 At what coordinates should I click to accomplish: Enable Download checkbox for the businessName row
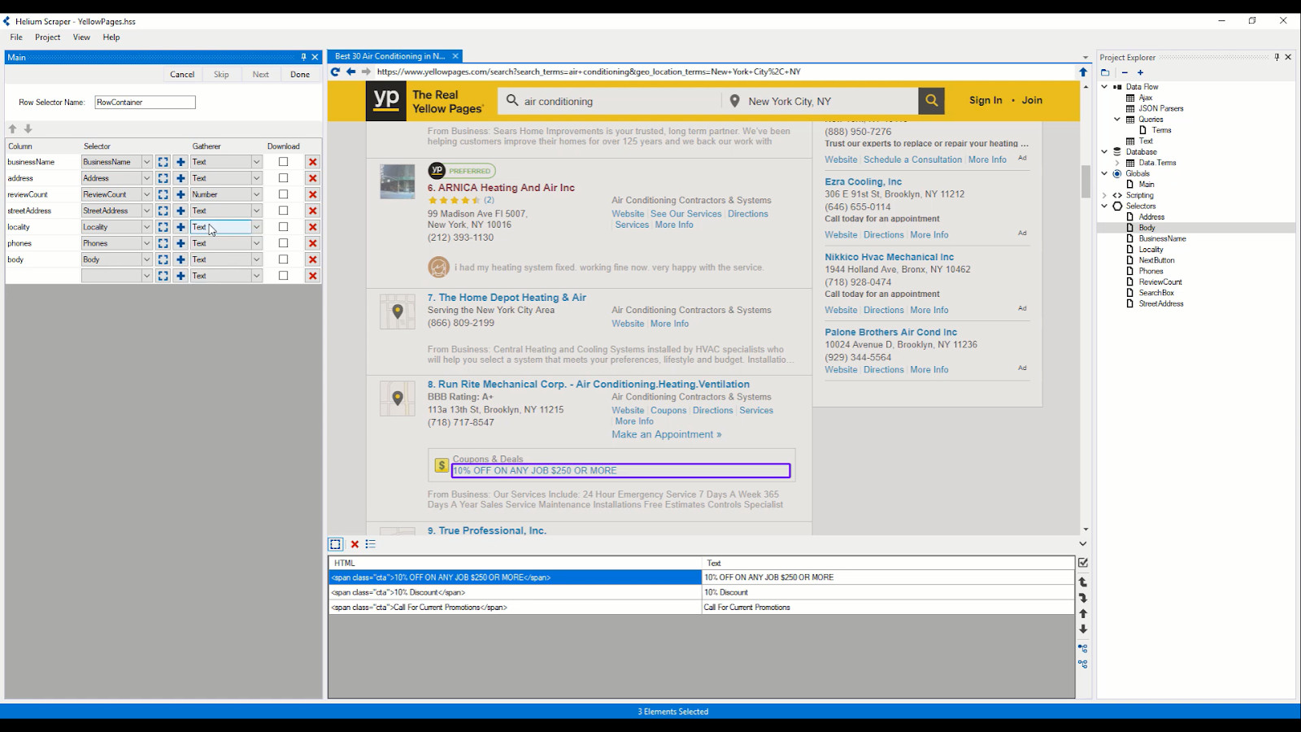pyautogui.click(x=283, y=162)
